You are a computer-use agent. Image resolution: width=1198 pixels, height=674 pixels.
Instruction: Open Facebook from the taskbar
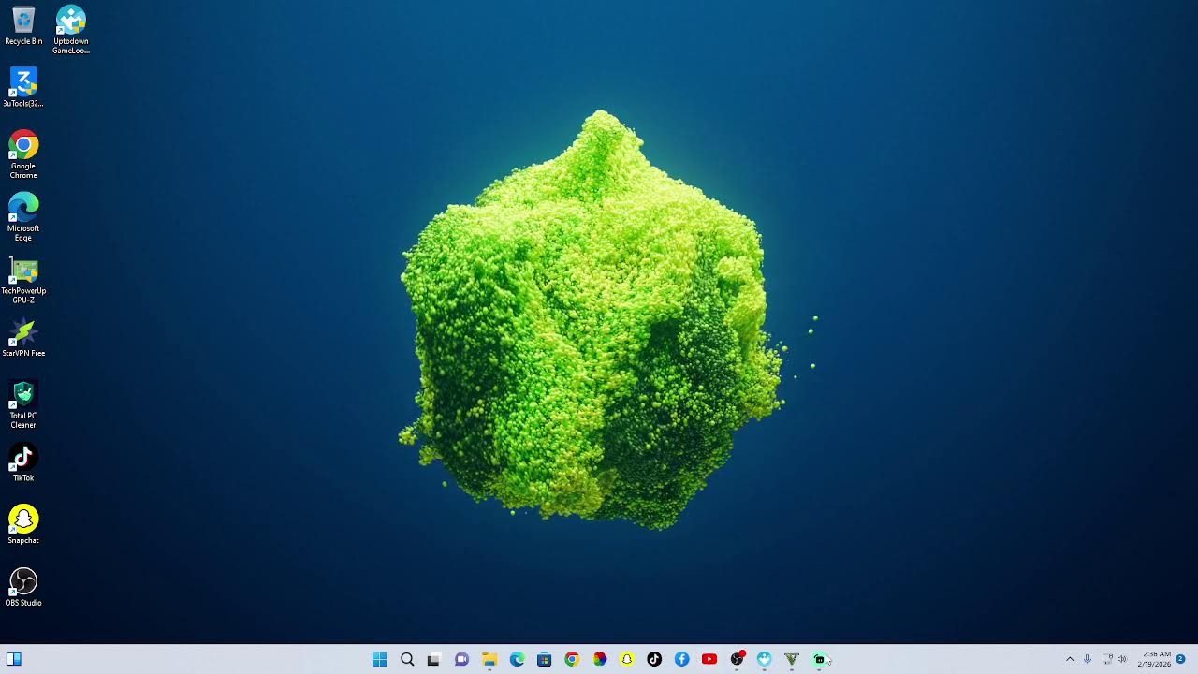tap(681, 659)
